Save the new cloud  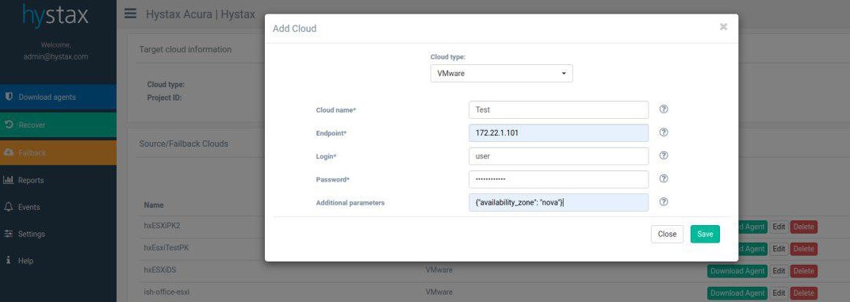click(x=705, y=234)
